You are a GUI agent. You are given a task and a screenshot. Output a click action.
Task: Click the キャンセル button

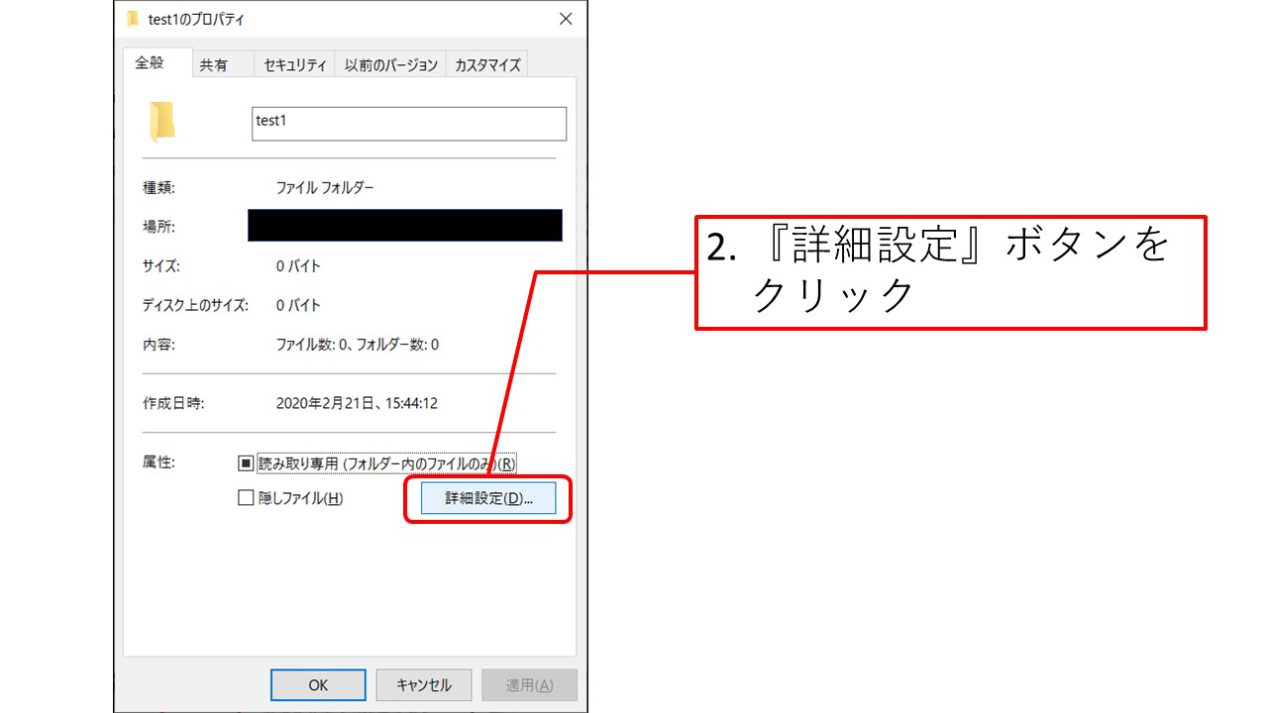click(x=424, y=684)
